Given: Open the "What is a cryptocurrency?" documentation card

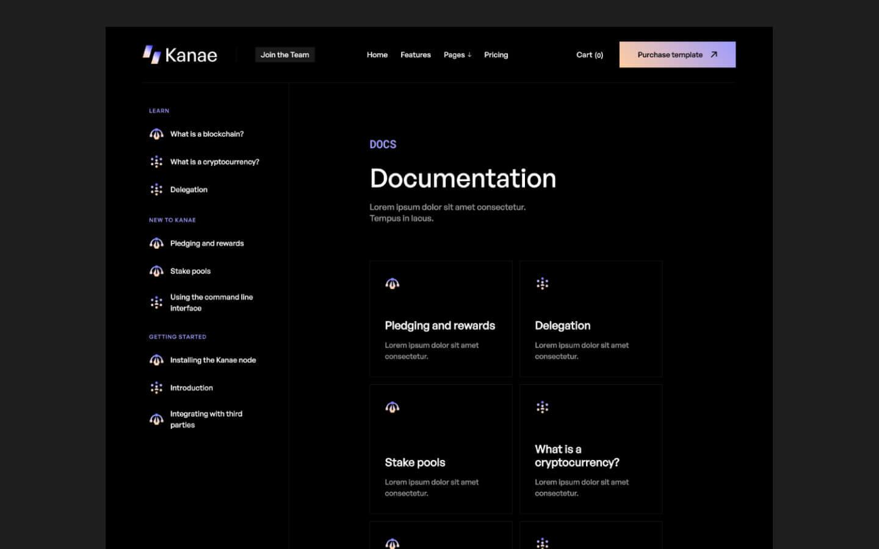Looking at the screenshot, I should tap(590, 450).
